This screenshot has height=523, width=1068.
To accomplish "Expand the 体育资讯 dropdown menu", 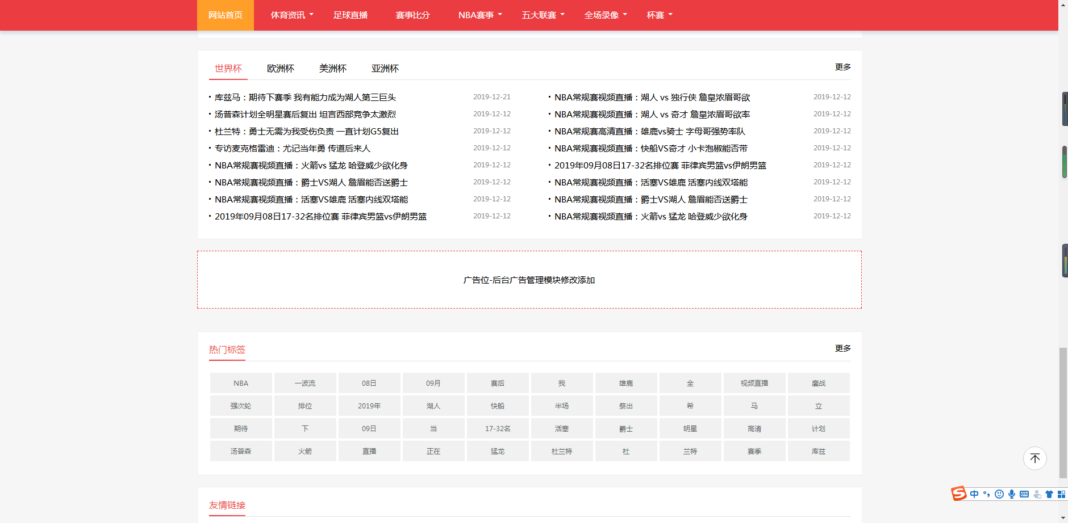I will (x=292, y=15).
